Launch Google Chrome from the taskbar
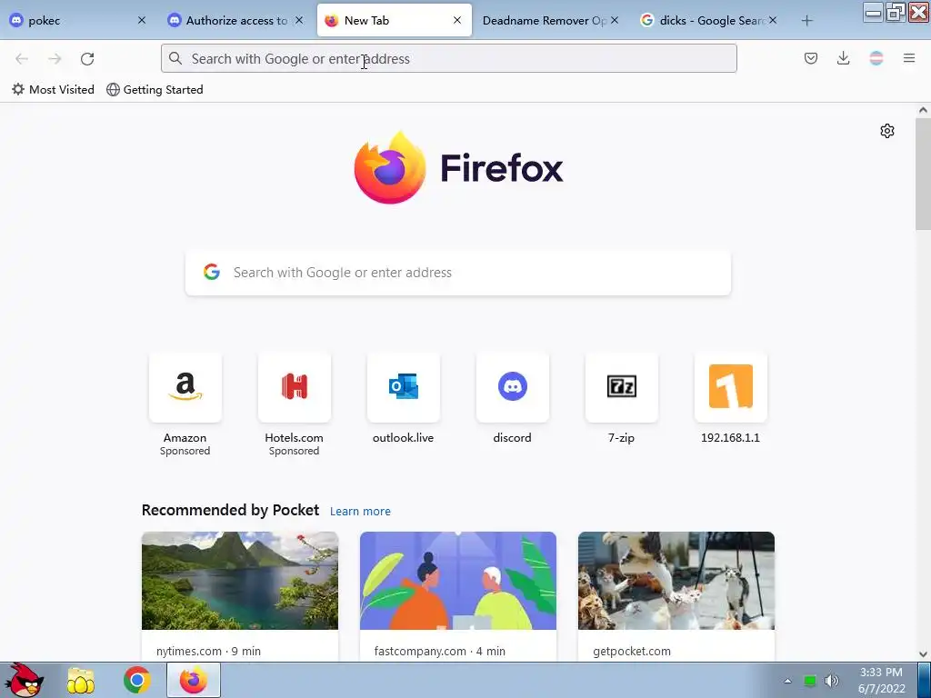Viewport: 931px width, 698px height. pos(137,680)
